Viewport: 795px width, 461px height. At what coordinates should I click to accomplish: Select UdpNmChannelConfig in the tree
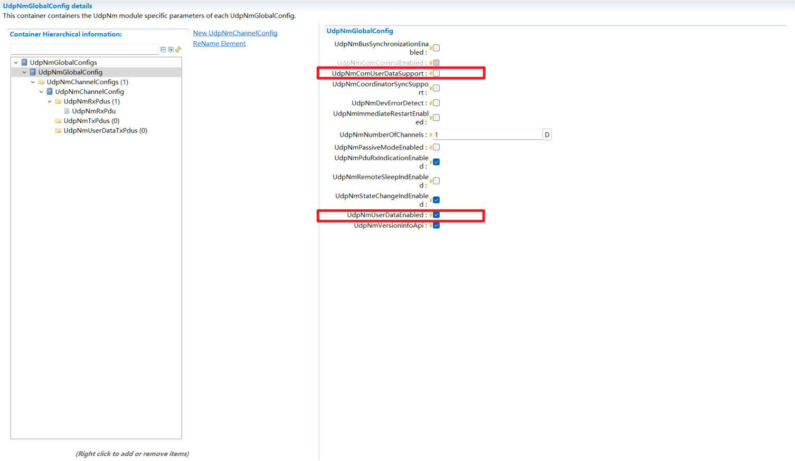click(89, 92)
